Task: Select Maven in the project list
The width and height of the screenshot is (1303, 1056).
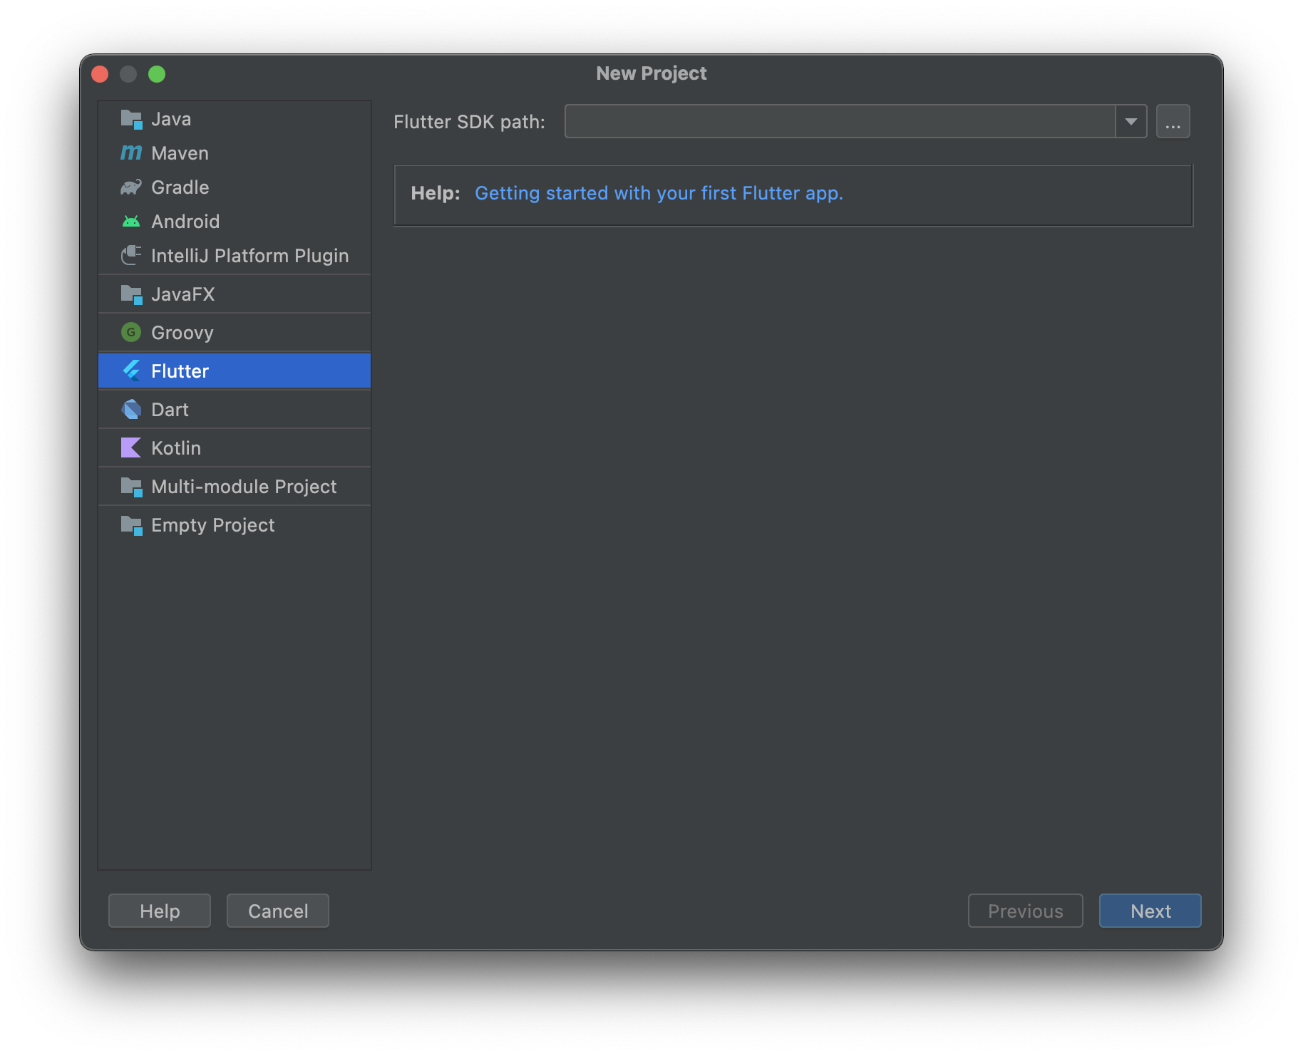Action: 235,153
